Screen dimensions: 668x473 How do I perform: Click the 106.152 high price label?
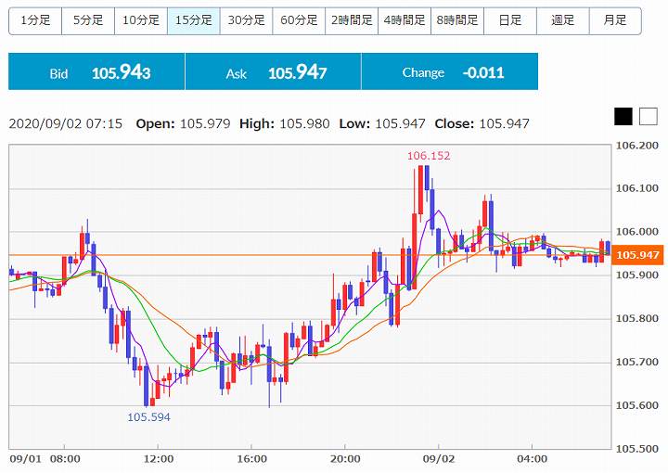click(429, 156)
